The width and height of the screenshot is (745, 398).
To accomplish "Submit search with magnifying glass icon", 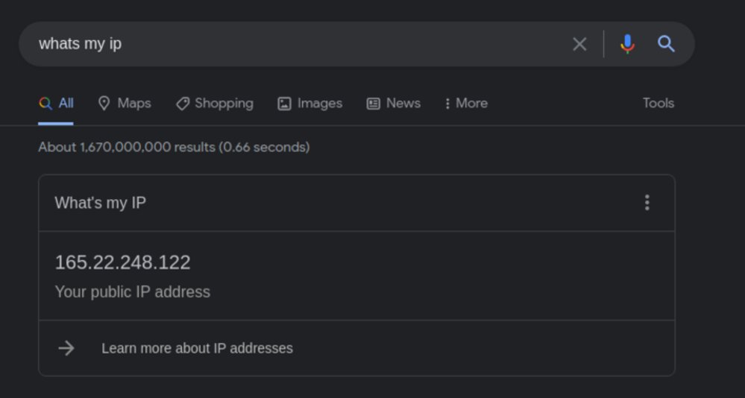I will click(x=666, y=44).
